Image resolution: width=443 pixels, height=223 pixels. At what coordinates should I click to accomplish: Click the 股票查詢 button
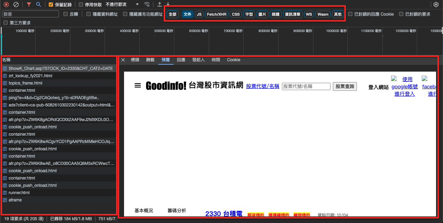(345, 86)
